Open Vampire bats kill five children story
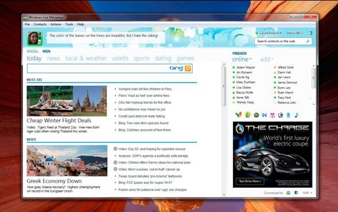The image size is (338, 212). [145, 89]
